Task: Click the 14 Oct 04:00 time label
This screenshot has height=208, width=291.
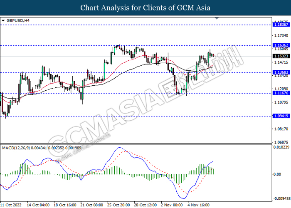Action: 38,205
